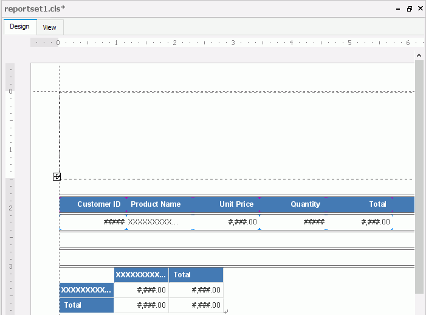Select the Total header in the table

[371, 204]
